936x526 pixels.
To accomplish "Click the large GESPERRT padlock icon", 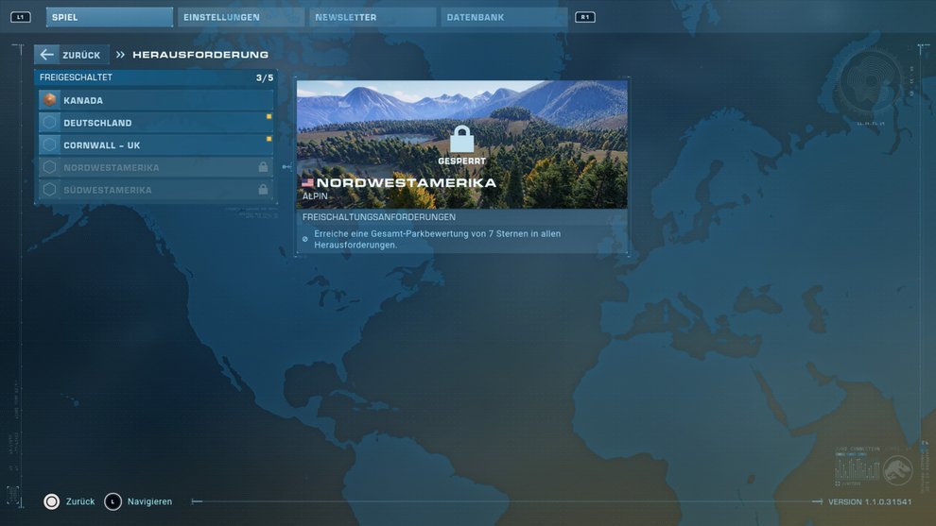I will pyautogui.click(x=462, y=140).
